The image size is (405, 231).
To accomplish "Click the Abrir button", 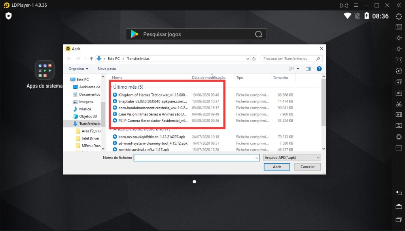I will (x=277, y=167).
